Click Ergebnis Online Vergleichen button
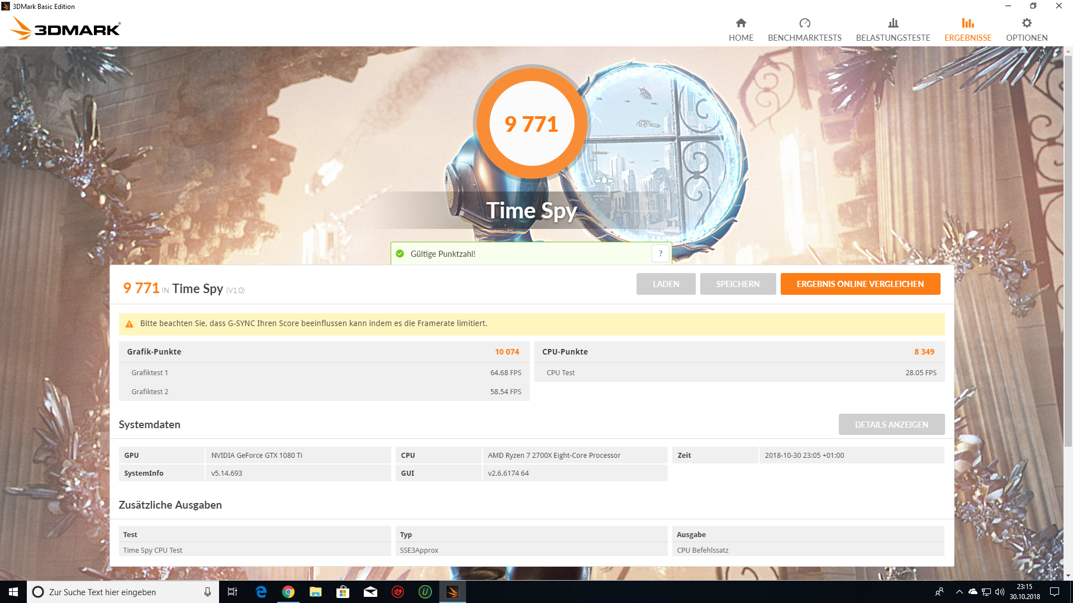 860,284
